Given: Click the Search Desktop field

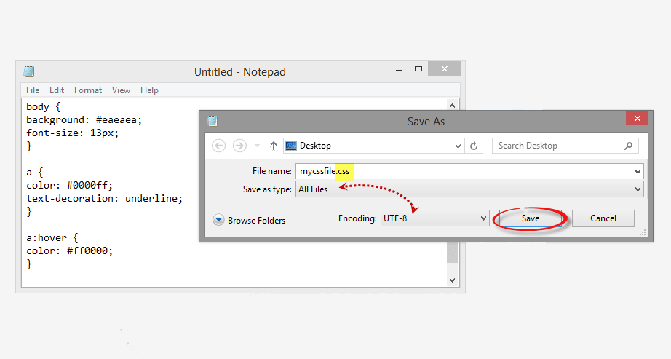Looking at the screenshot, I should (565, 146).
